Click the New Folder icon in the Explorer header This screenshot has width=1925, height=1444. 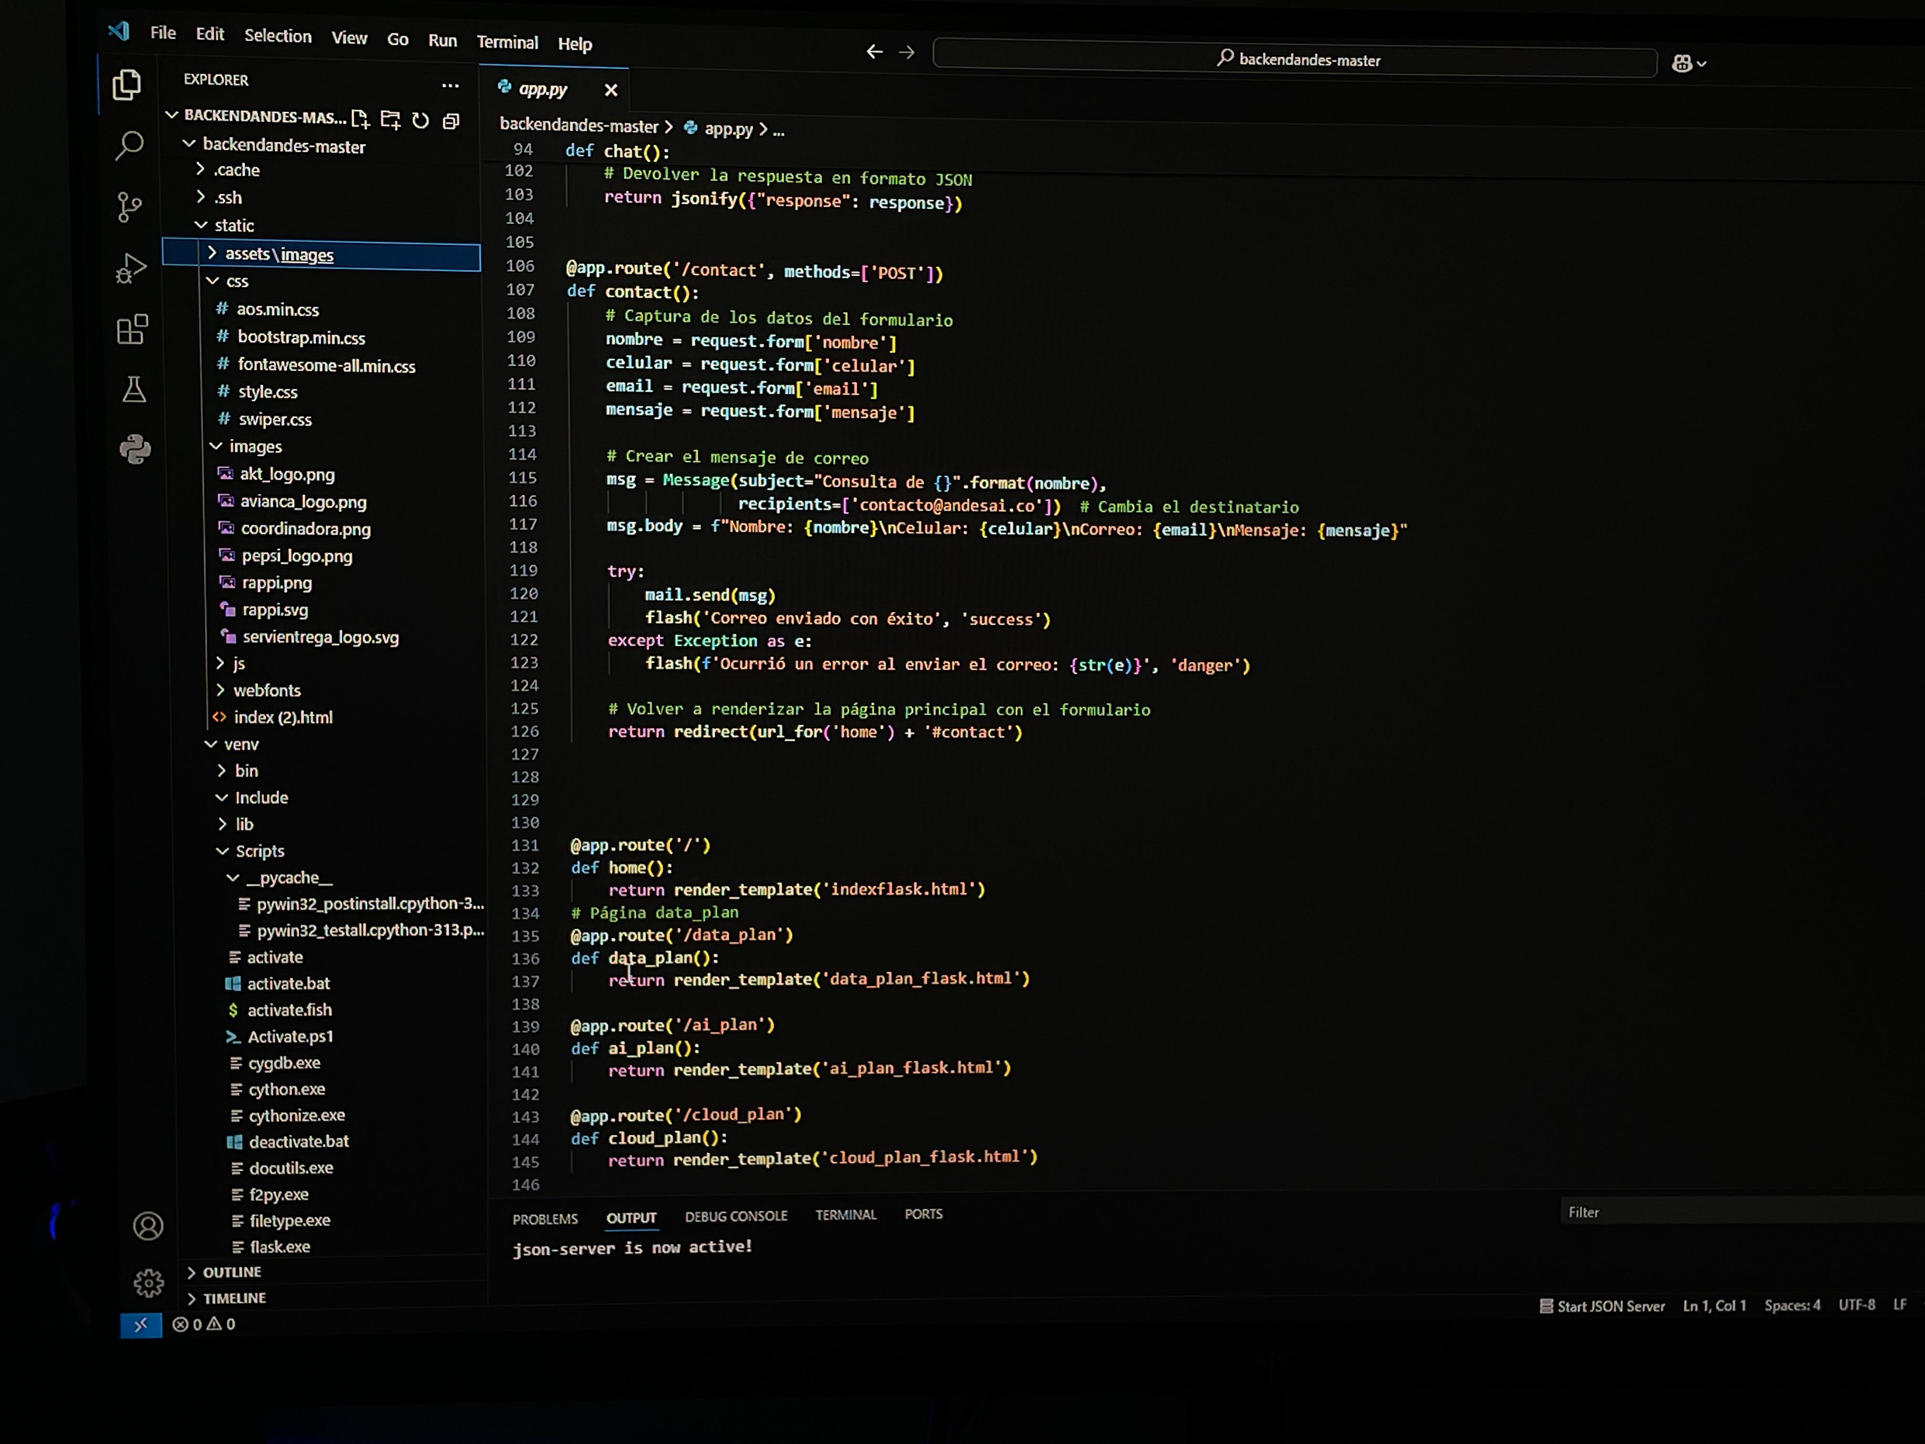[391, 120]
